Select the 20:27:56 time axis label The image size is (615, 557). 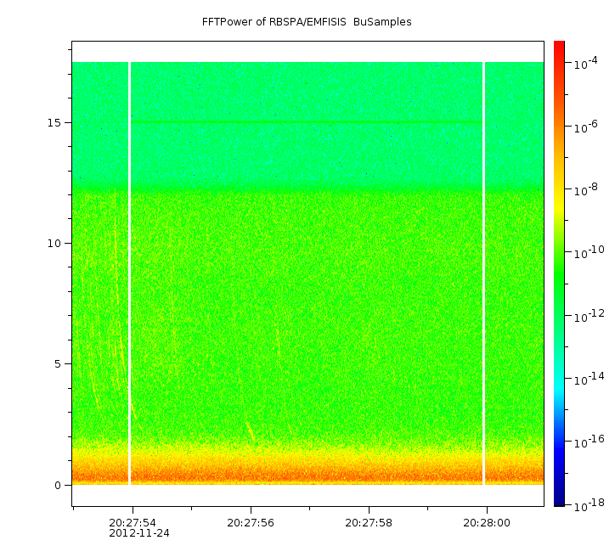[251, 523]
